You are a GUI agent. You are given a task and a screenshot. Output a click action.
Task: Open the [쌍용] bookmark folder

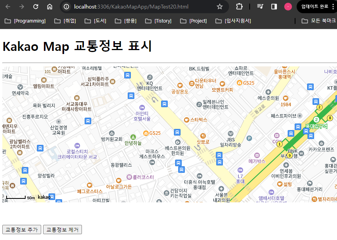[126, 21]
